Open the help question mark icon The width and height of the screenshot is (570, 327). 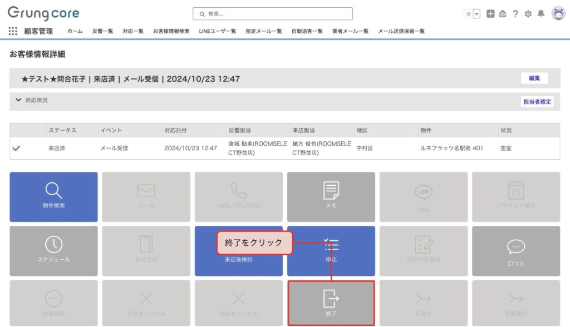point(515,14)
